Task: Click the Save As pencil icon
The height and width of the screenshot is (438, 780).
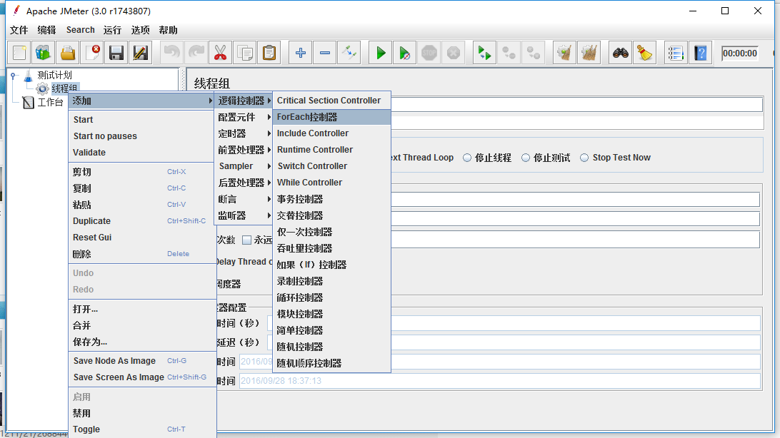Action: [141, 53]
